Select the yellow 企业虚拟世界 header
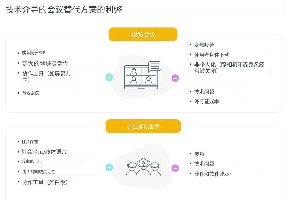288x200 pixels. [x=143, y=127]
